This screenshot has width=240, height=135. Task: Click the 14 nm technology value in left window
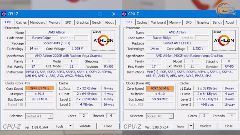pos(34,49)
